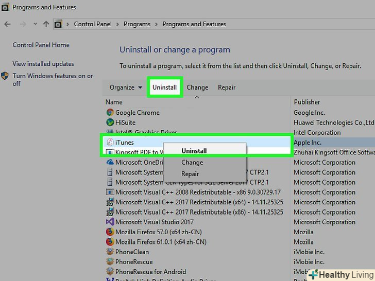Open the Organize dropdown menu
The width and height of the screenshot is (375, 281).
click(x=126, y=87)
